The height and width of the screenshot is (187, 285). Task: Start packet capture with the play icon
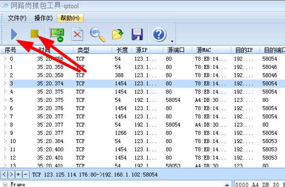[14, 34]
